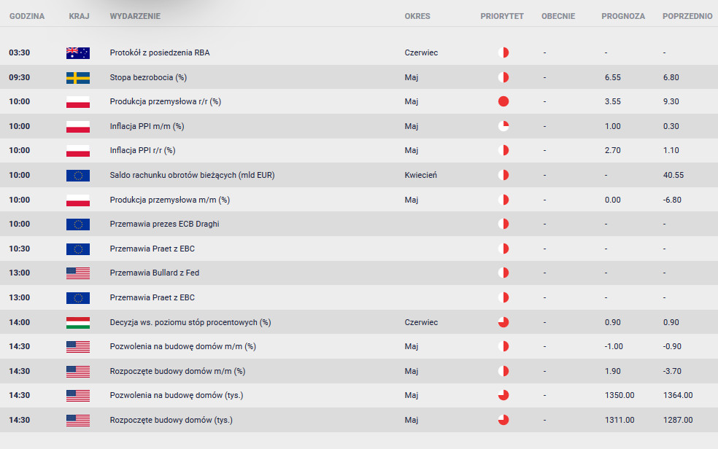Click the POPRZEDNIO column header
The image size is (718, 449).
[687, 16]
